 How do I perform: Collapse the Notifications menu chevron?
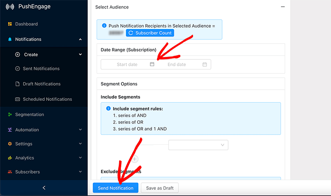(x=80, y=39)
